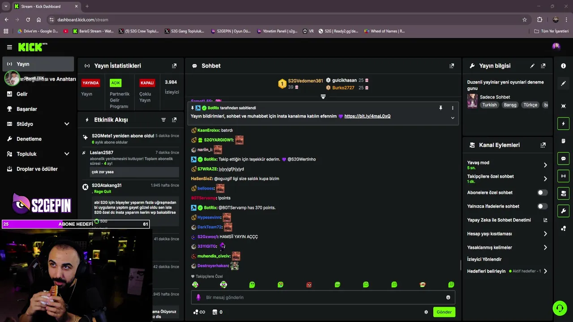
Task: Open user avatar menu at top right
Action: tap(556, 46)
